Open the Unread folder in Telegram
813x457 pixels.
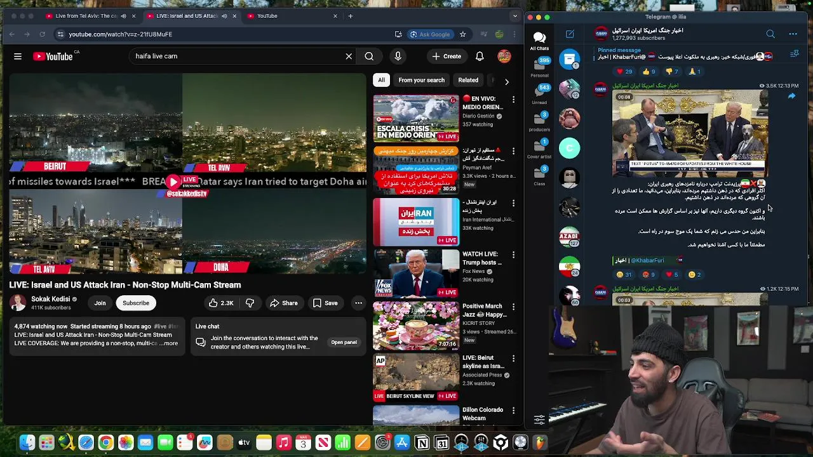[539, 95]
